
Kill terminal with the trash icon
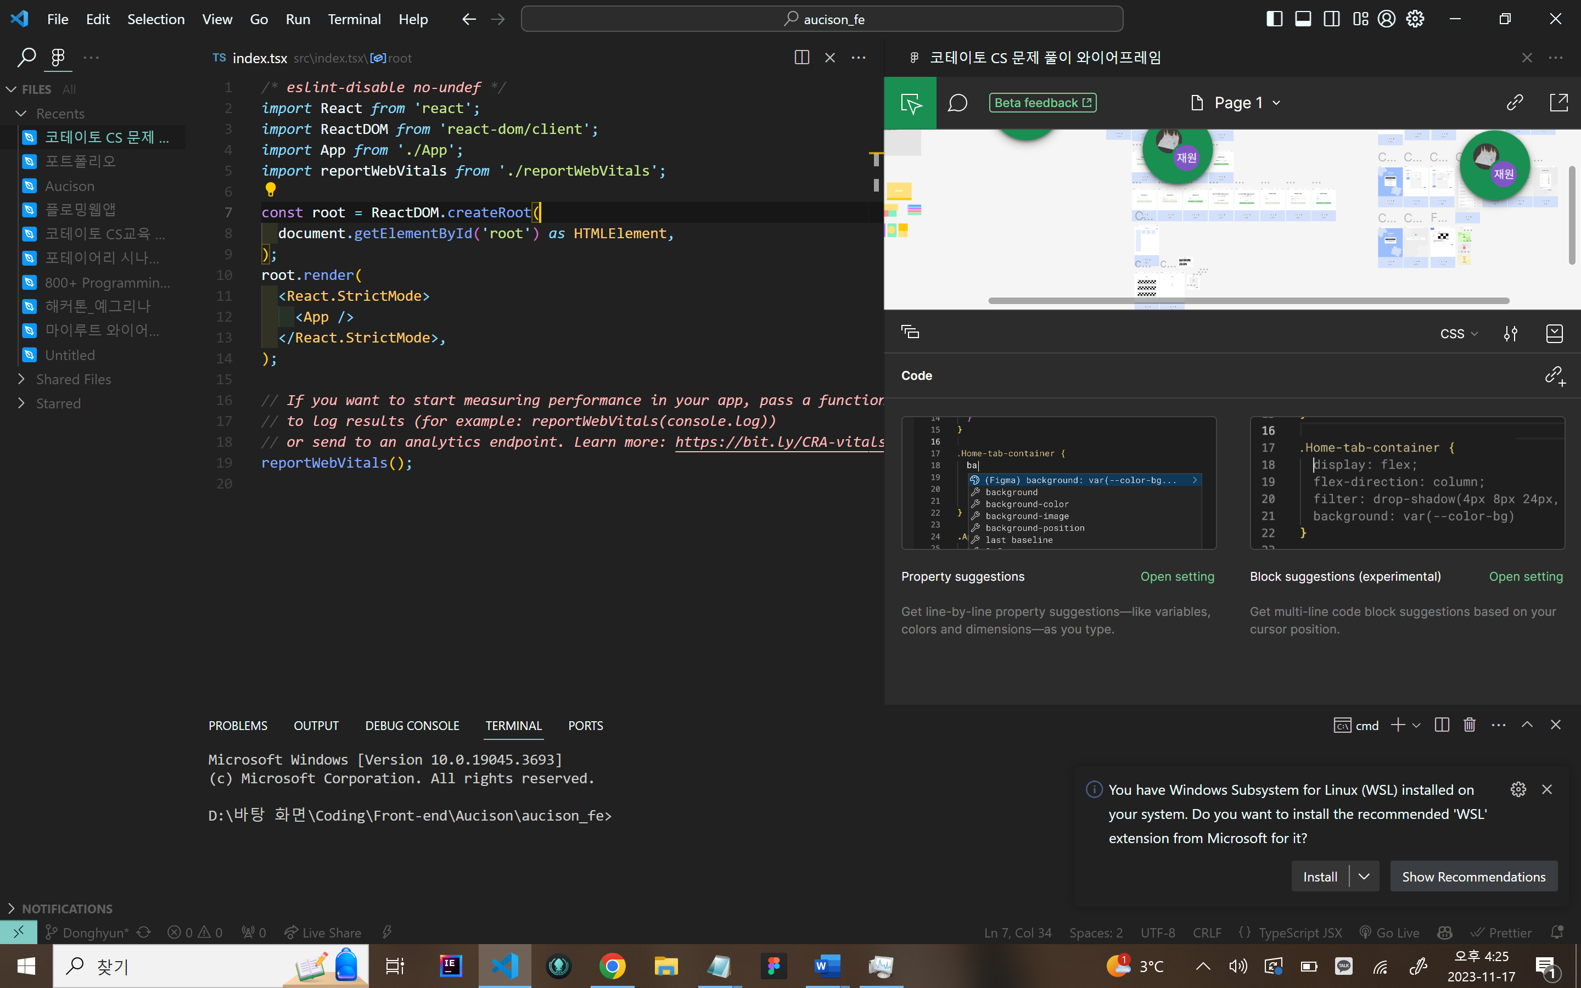1469,725
